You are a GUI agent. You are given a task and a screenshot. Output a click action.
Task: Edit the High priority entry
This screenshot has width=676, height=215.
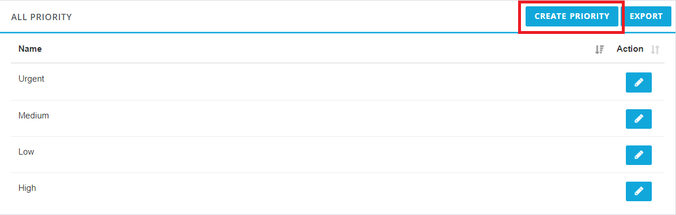(639, 191)
